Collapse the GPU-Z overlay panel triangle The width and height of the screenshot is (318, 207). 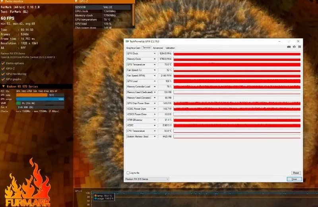click(x=76, y=1)
